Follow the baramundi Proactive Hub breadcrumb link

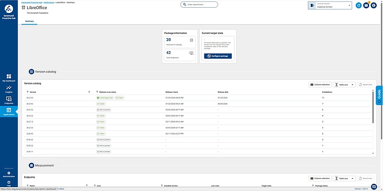(32, 2)
